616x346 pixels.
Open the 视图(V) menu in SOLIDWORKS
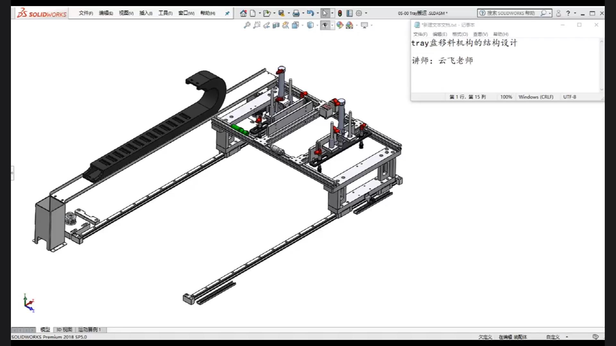pos(126,13)
